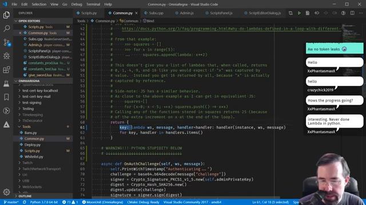The height and width of the screenshot is (205, 366).
Task: Click the Tools breadcrumb segment
Action: [x=81, y=21]
